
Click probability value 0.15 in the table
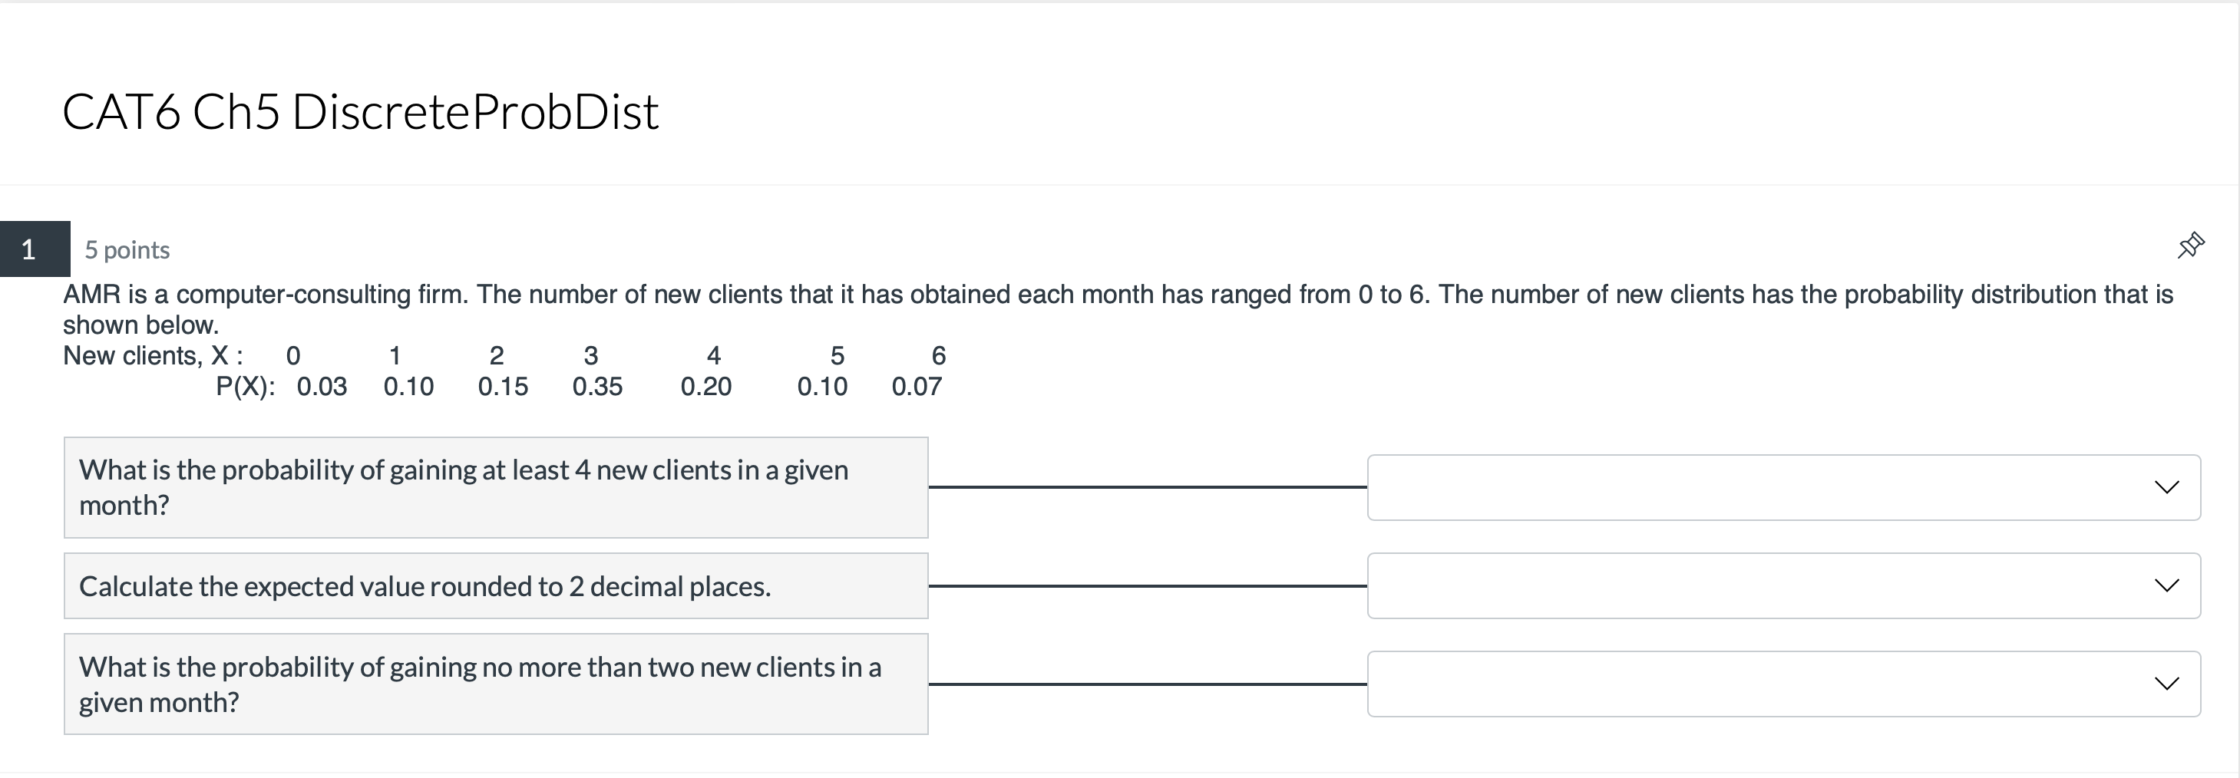coord(503,387)
